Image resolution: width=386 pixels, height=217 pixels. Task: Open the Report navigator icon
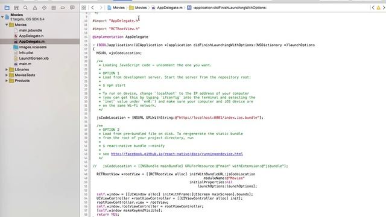[72, 8]
